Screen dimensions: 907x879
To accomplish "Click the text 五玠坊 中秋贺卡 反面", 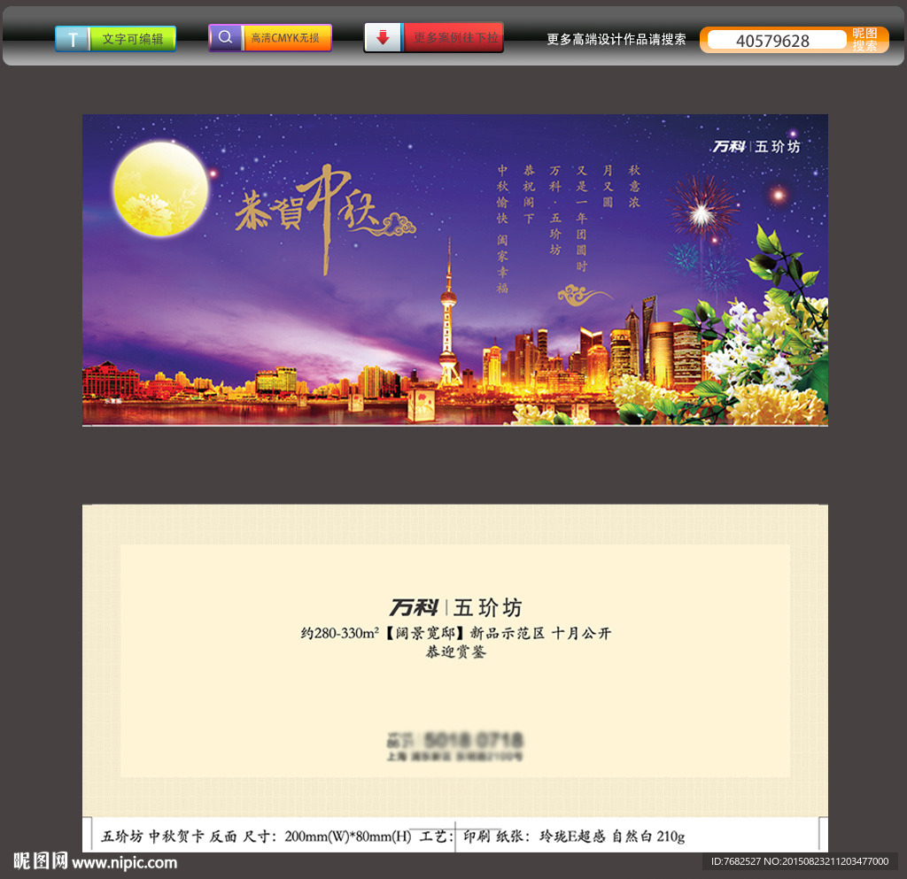I will click(x=169, y=837).
